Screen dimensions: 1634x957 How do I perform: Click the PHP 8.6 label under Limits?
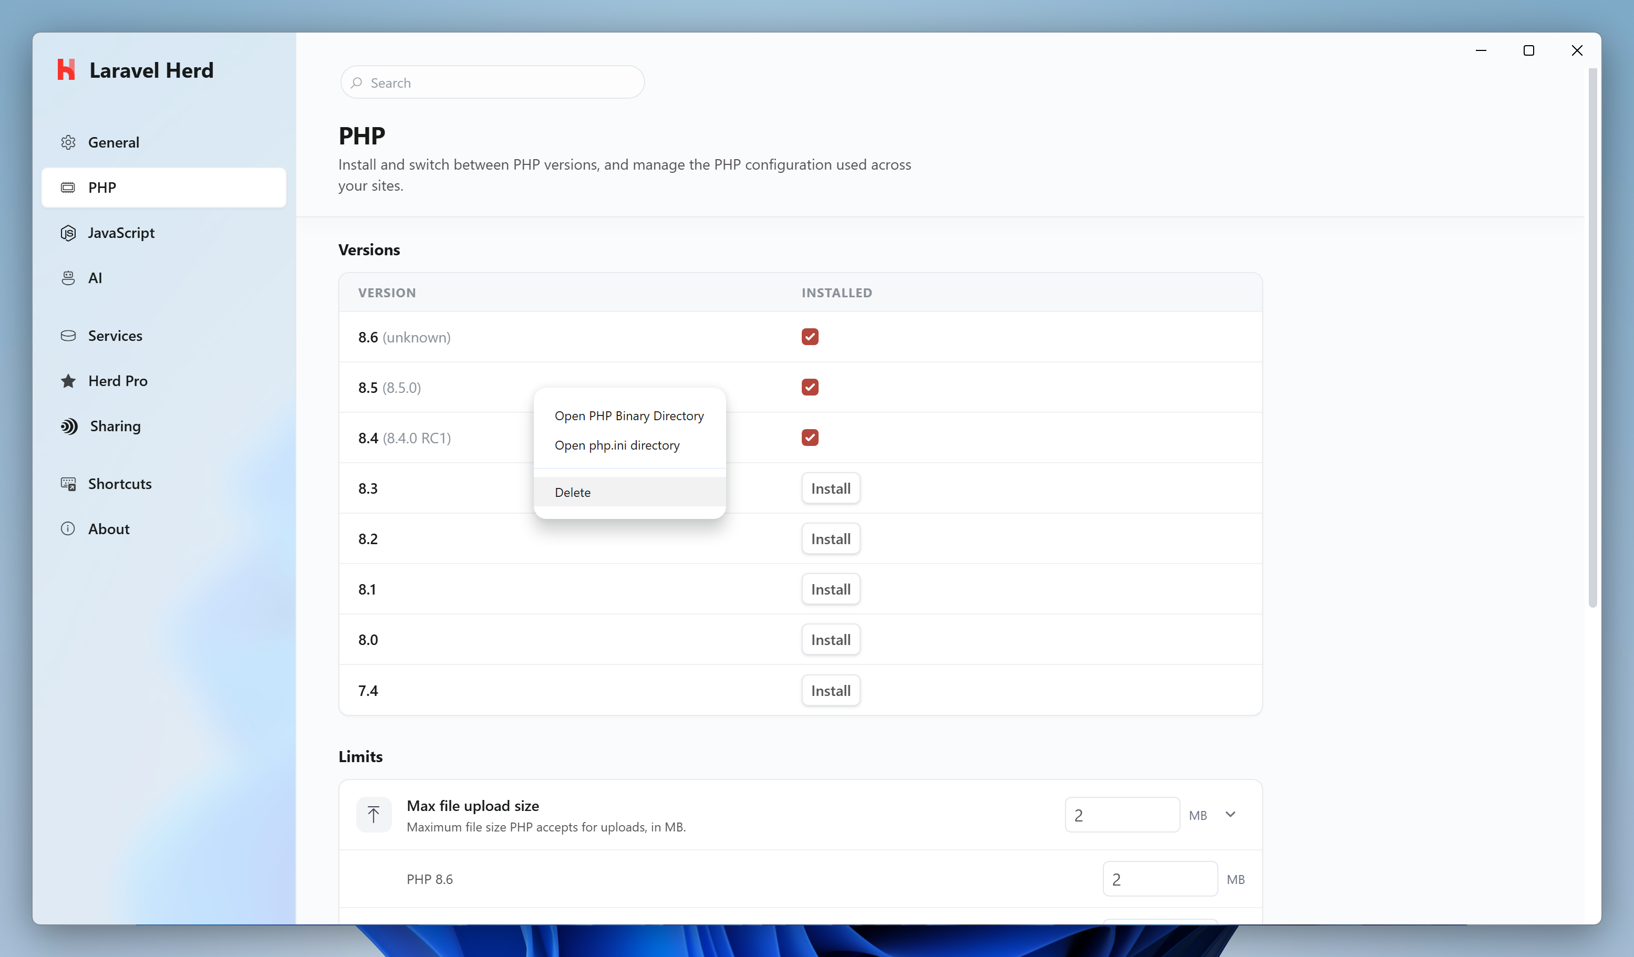pyautogui.click(x=429, y=879)
